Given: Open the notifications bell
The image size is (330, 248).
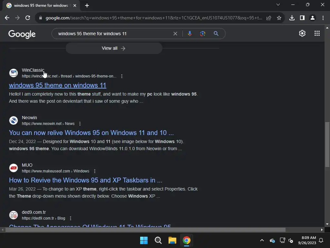Looking at the screenshot, I should pyautogui.click(x=321, y=240).
